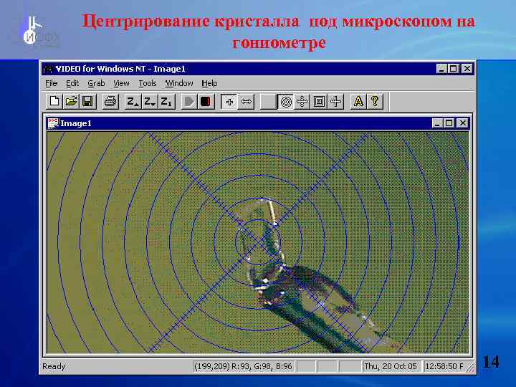
Task: Toggle crosshair overlay icon
Action: coord(335,101)
